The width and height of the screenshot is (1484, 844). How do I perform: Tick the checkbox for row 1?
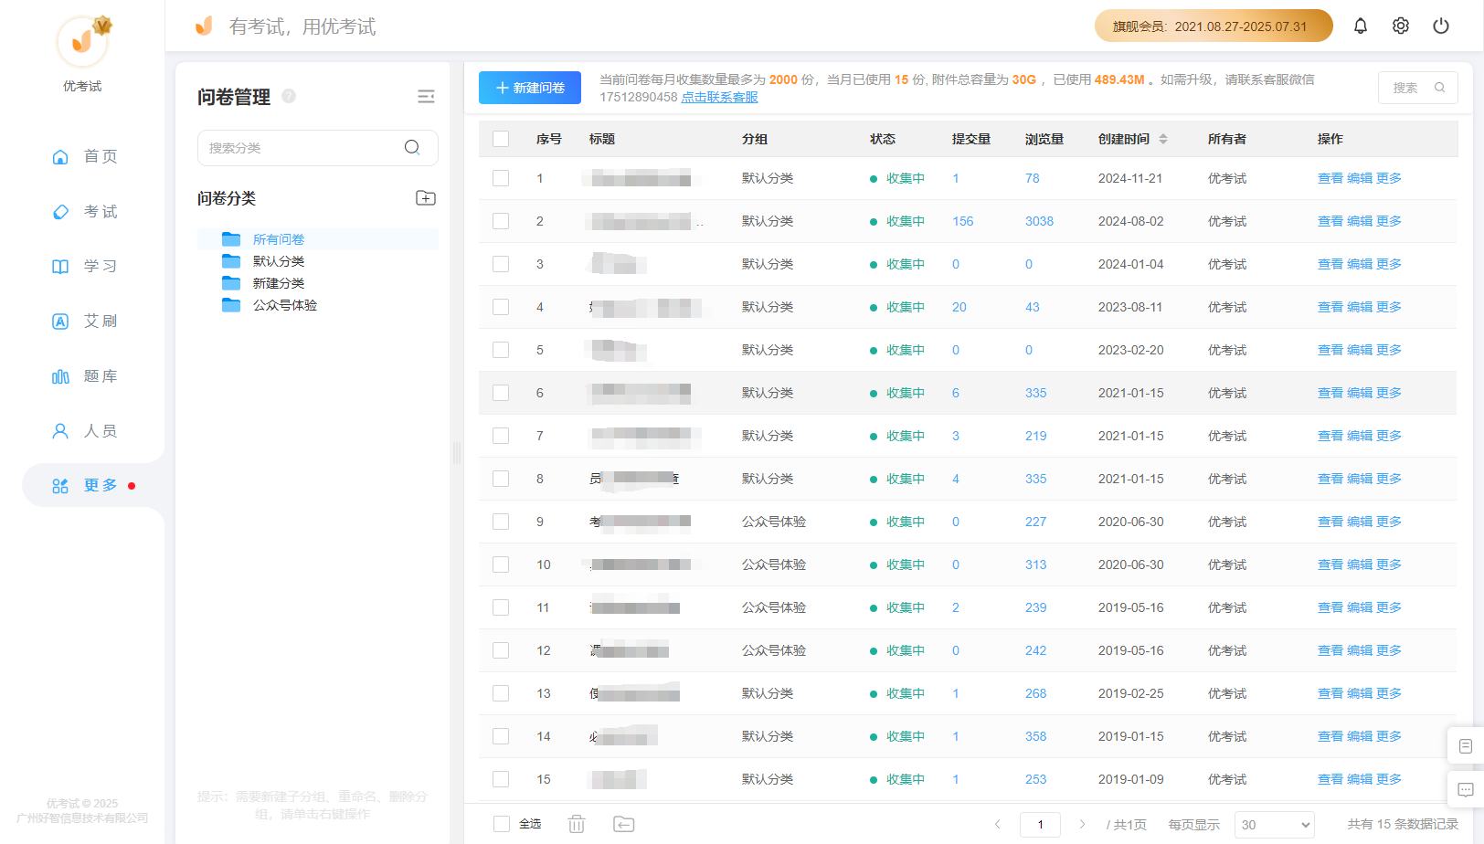pyautogui.click(x=501, y=178)
